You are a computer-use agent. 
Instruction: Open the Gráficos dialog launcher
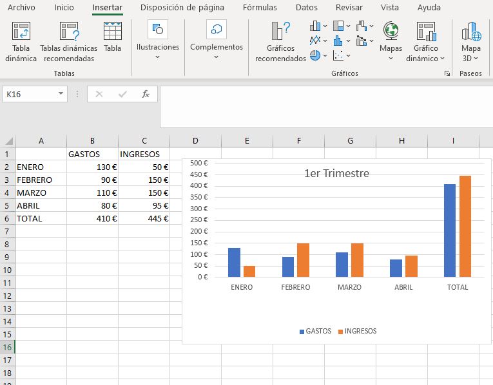447,74
